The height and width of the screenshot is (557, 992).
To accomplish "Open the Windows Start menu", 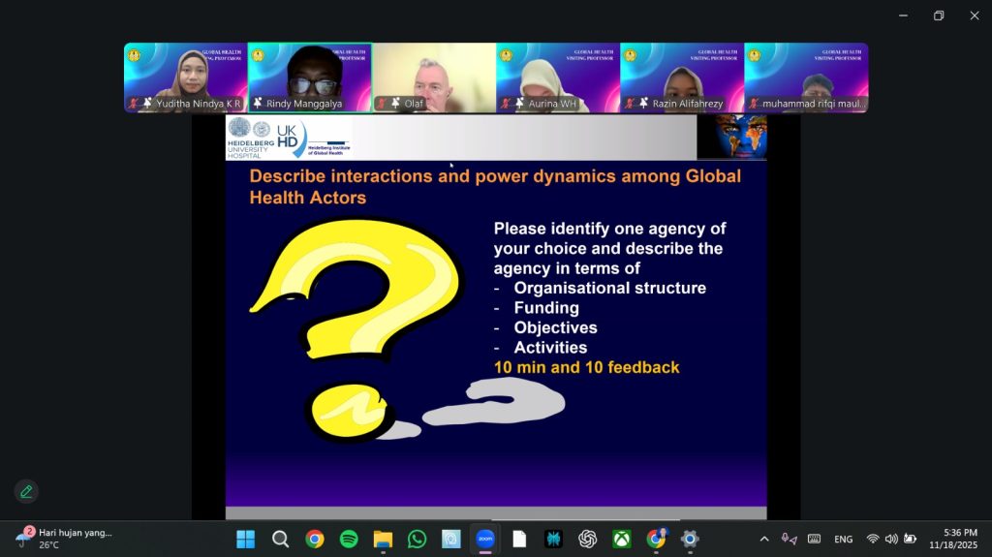I will (x=246, y=539).
